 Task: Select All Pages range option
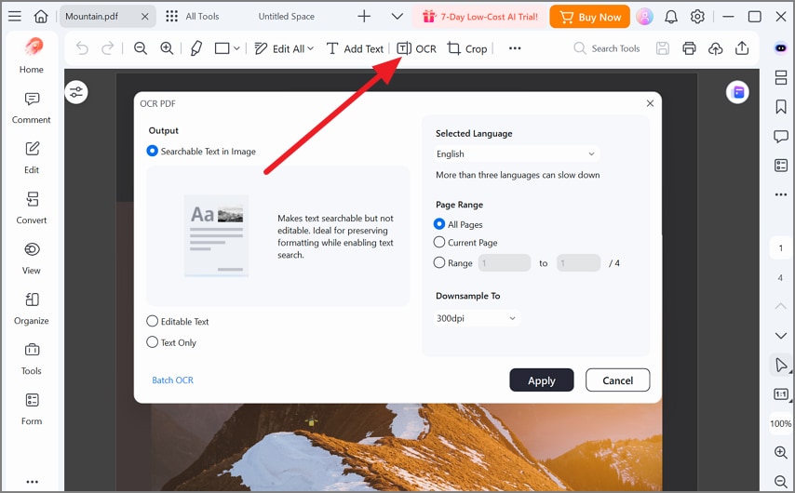click(x=458, y=224)
